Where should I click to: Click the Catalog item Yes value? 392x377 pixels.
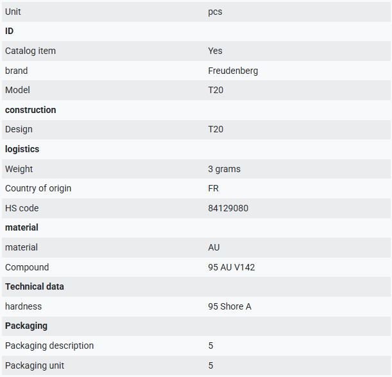[x=215, y=51]
